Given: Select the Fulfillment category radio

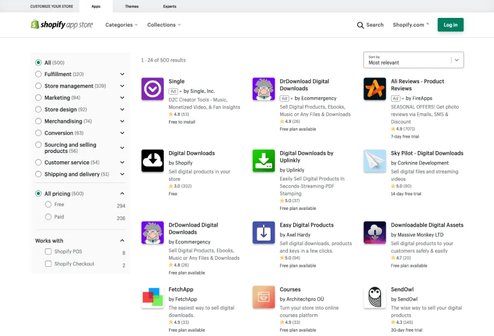Looking at the screenshot, I should [38, 74].
